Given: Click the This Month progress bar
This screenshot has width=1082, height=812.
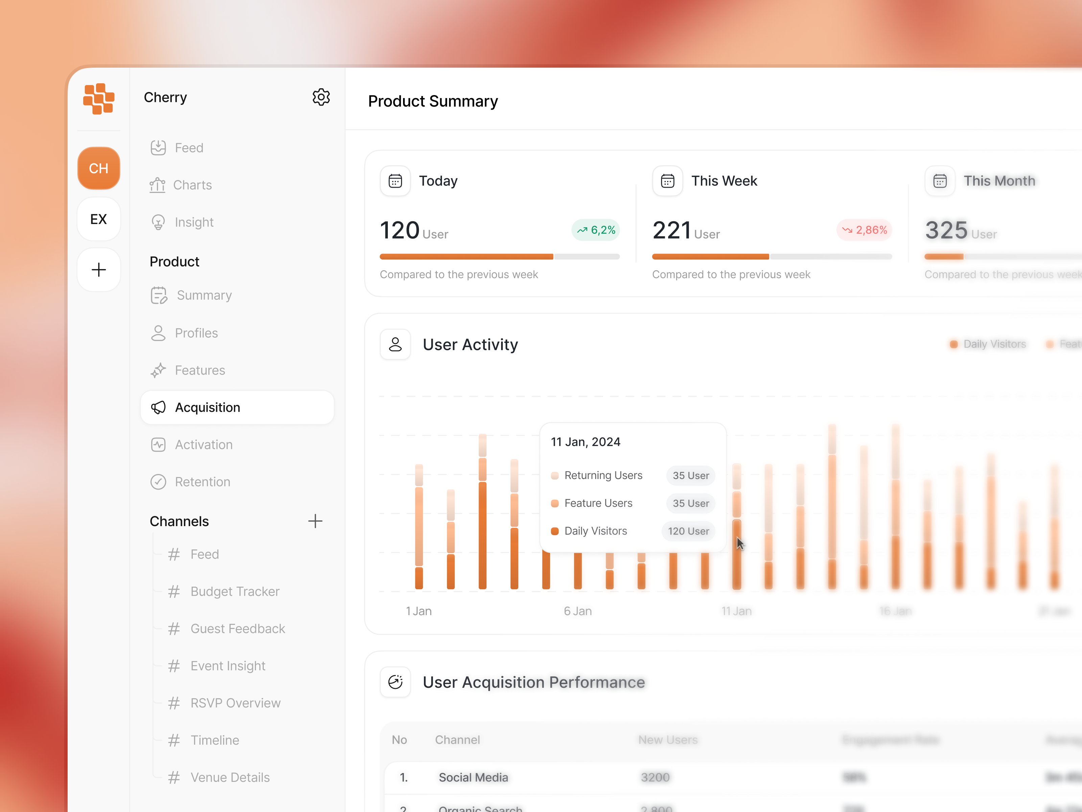Looking at the screenshot, I should pos(1003,256).
